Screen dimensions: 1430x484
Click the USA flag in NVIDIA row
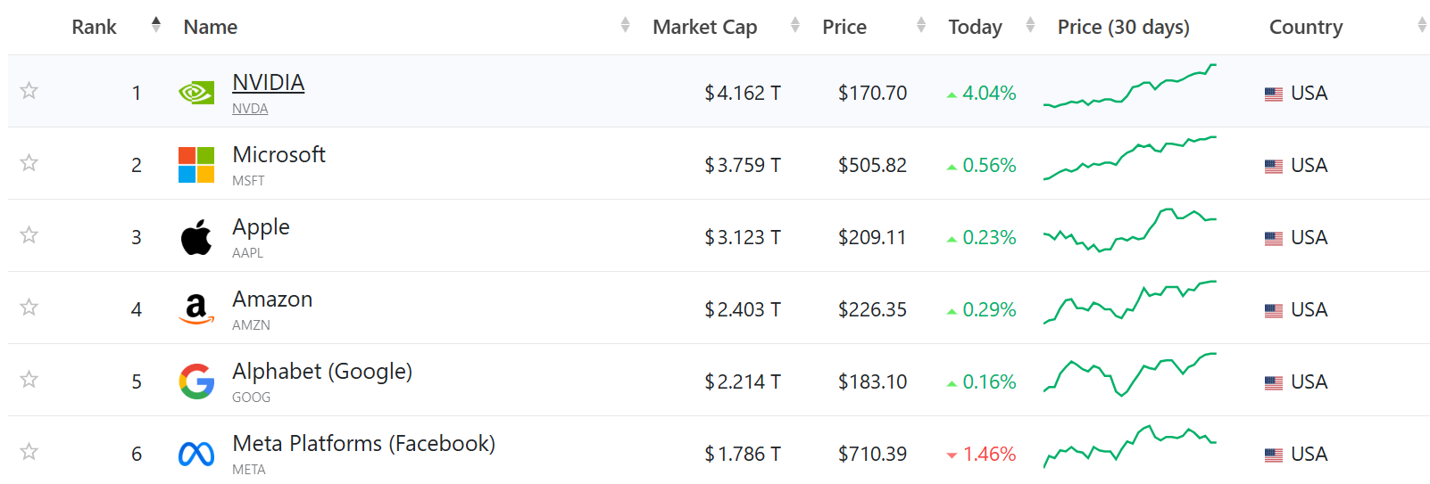1274,94
